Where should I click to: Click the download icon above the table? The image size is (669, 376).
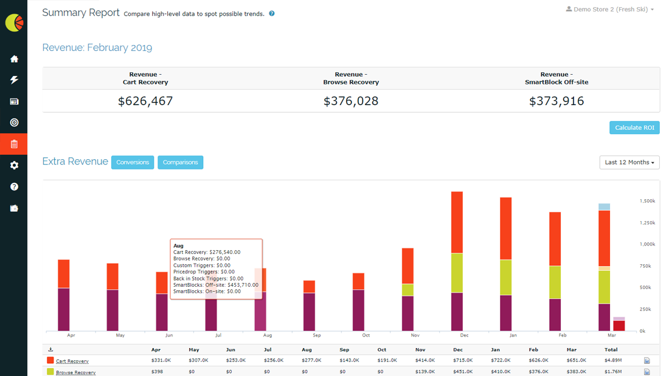pyautogui.click(x=50, y=349)
